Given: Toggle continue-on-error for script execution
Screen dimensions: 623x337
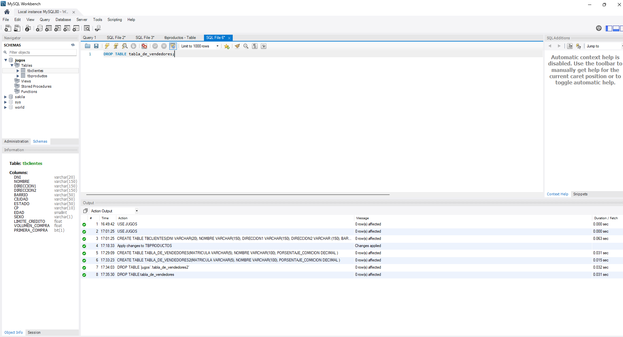Looking at the screenshot, I should point(144,46).
